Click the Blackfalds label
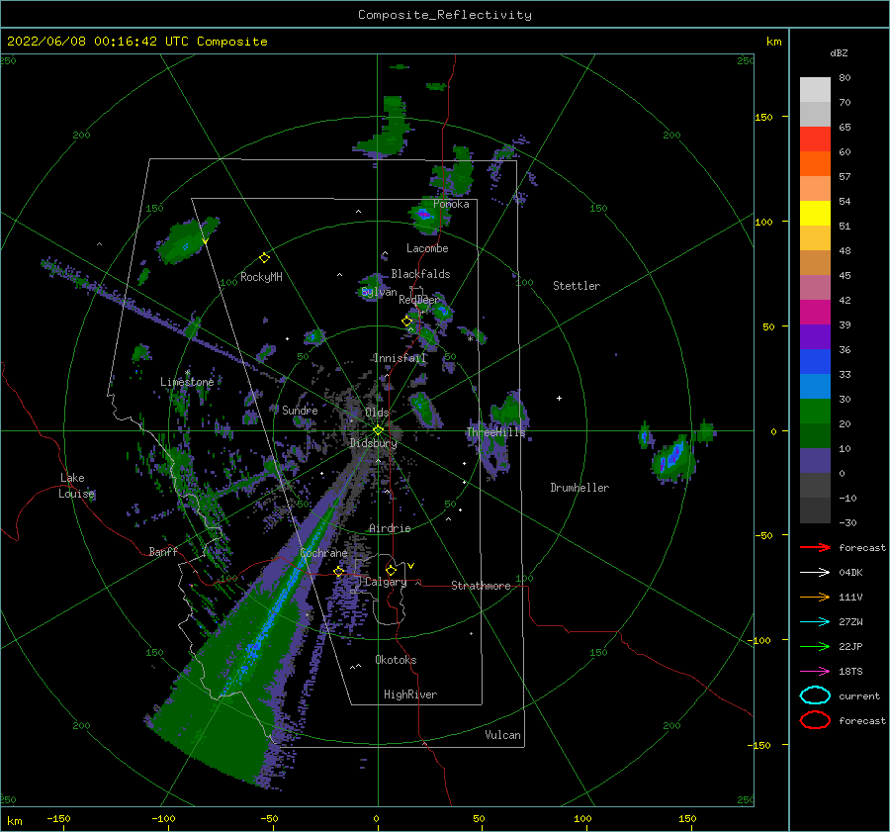The image size is (890, 832). tap(420, 274)
